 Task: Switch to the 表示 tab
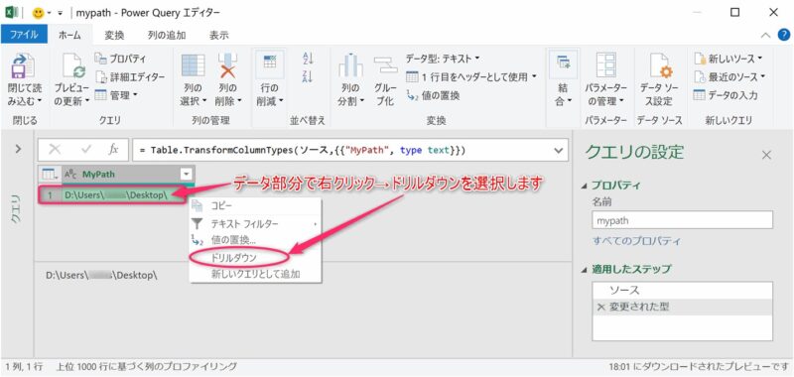point(218,35)
